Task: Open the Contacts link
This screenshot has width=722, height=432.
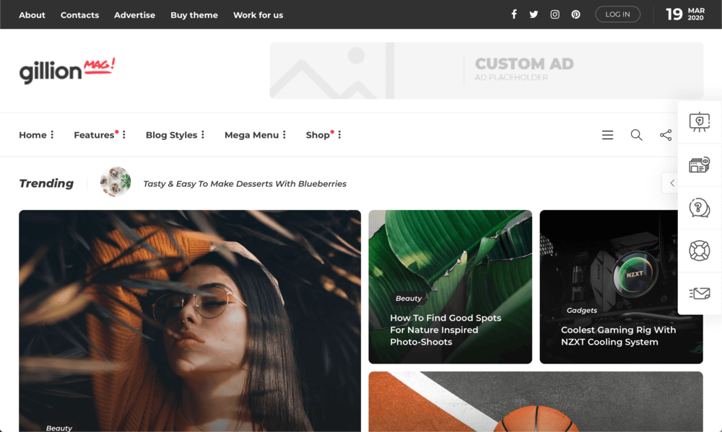Action: click(79, 14)
